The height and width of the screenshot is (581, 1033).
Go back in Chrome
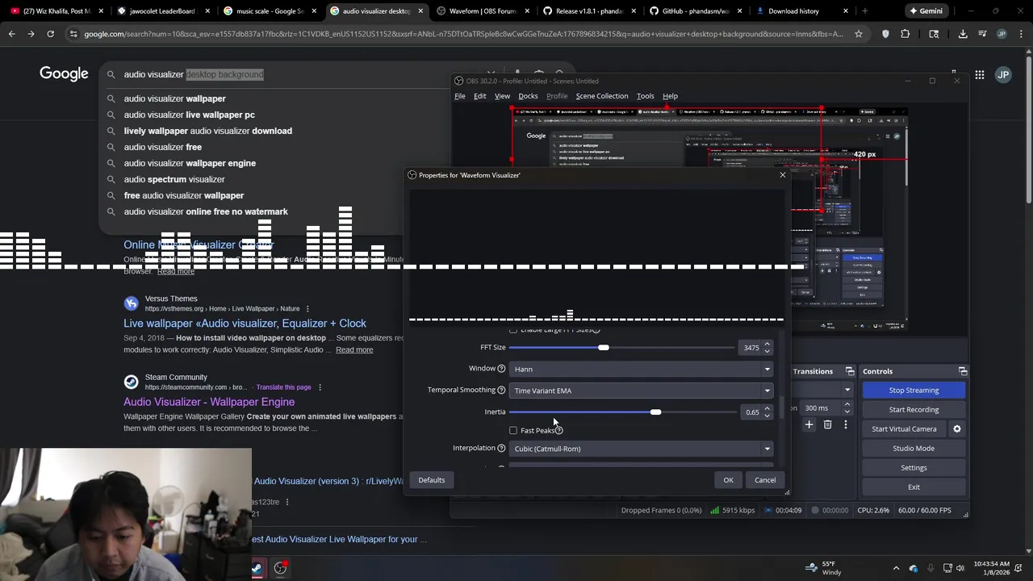point(11,34)
